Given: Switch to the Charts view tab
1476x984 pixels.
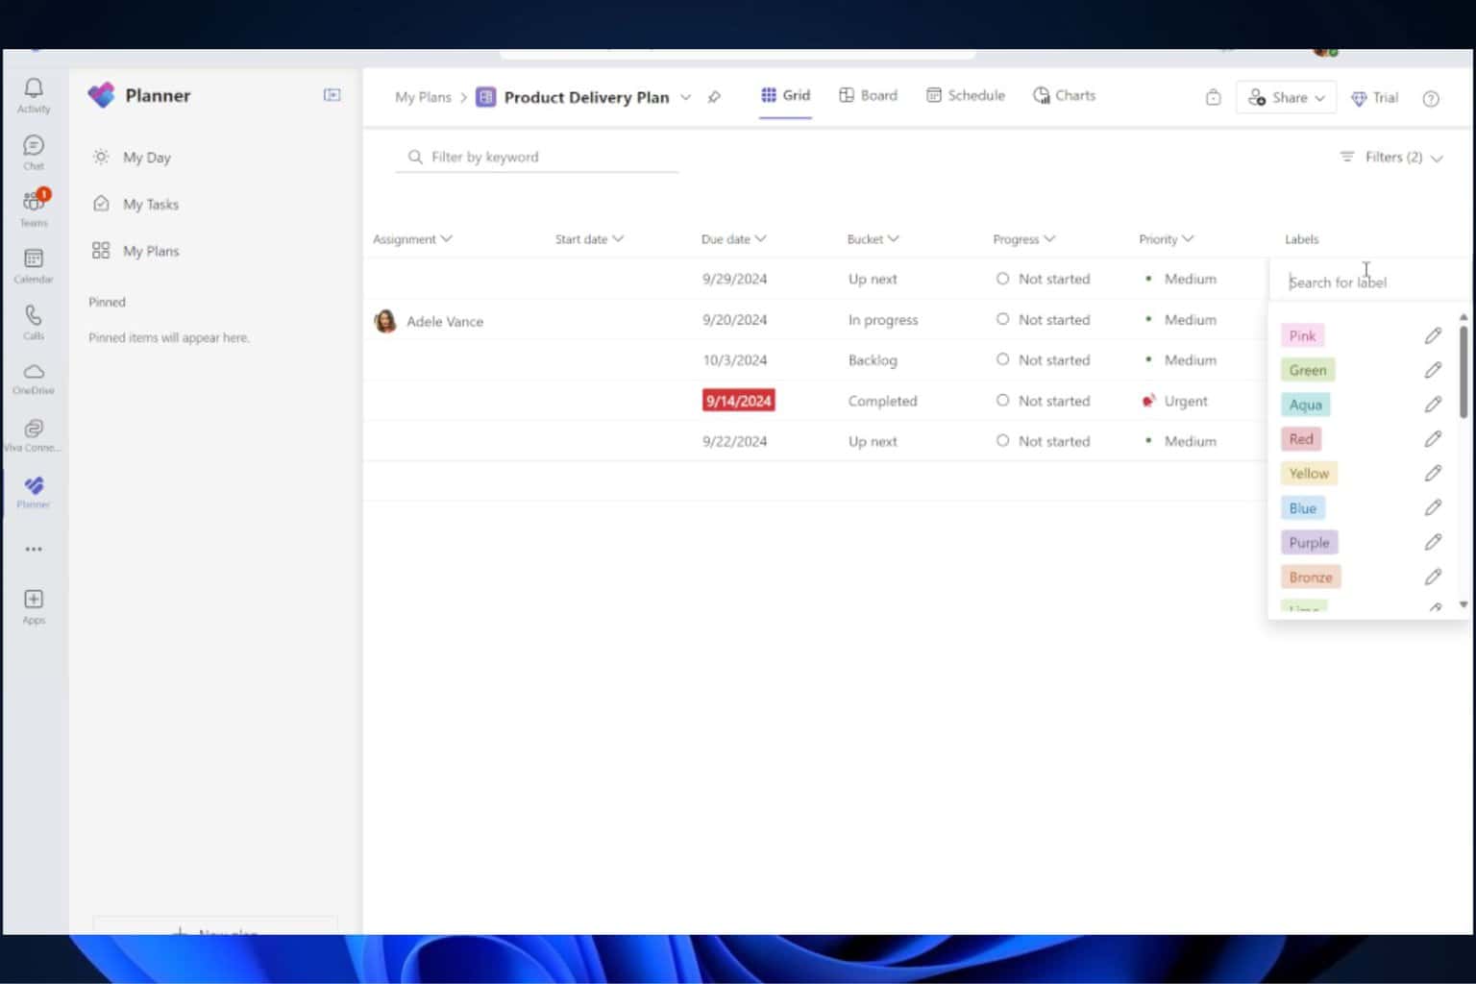Looking at the screenshot, I should (x=1064, y=95).
